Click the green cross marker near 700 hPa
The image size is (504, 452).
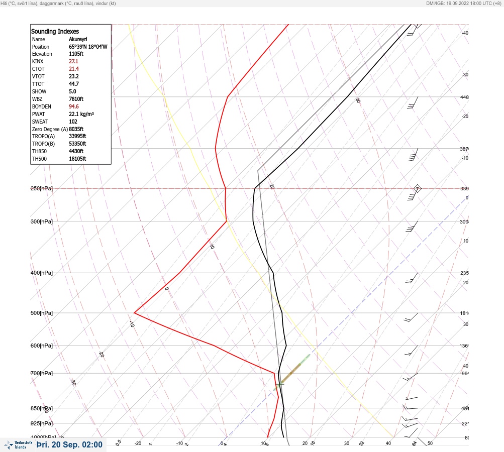(280, 384)
